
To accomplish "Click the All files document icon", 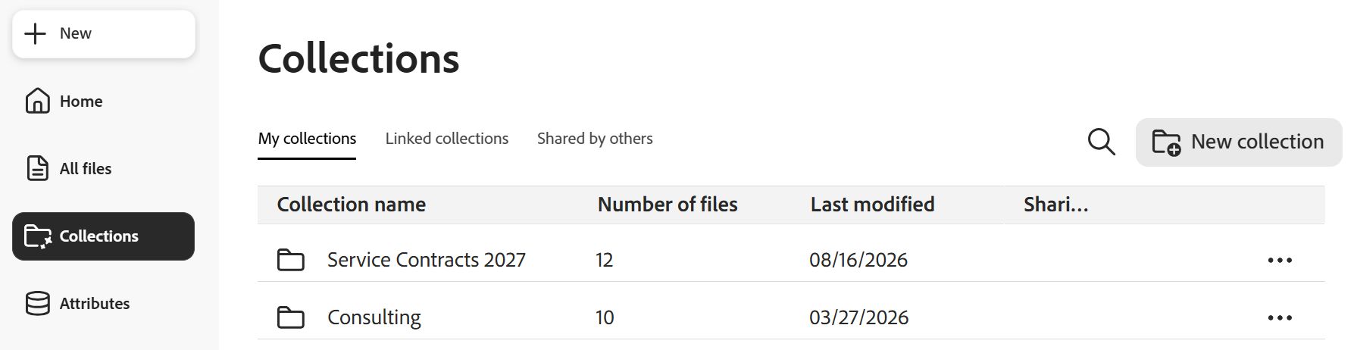I will tap(37, 168).
